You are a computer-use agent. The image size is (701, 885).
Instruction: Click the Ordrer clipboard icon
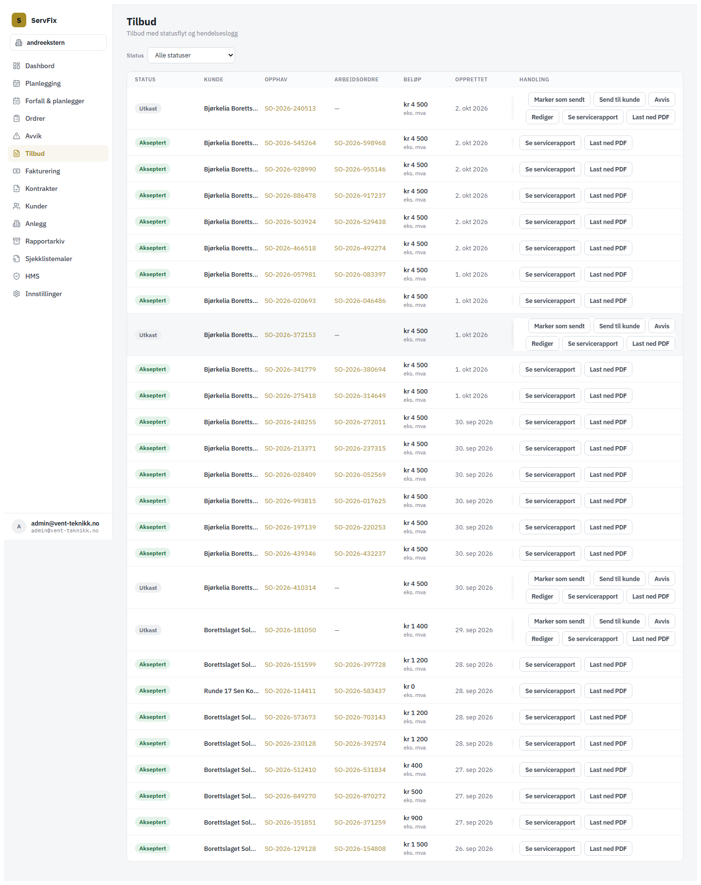[17, 118]
